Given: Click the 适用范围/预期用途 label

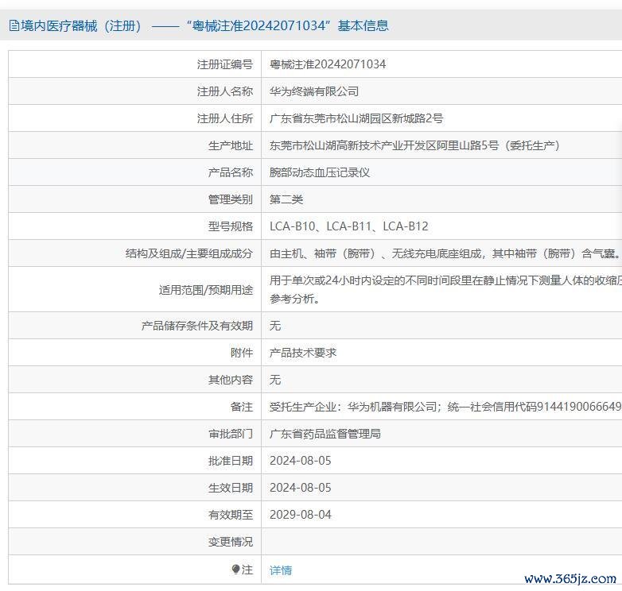Looking at the screenshot, I should (x=205, y=290).
